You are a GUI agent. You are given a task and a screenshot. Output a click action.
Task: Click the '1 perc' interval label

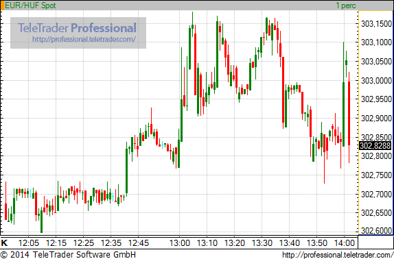tap(346, 5)
